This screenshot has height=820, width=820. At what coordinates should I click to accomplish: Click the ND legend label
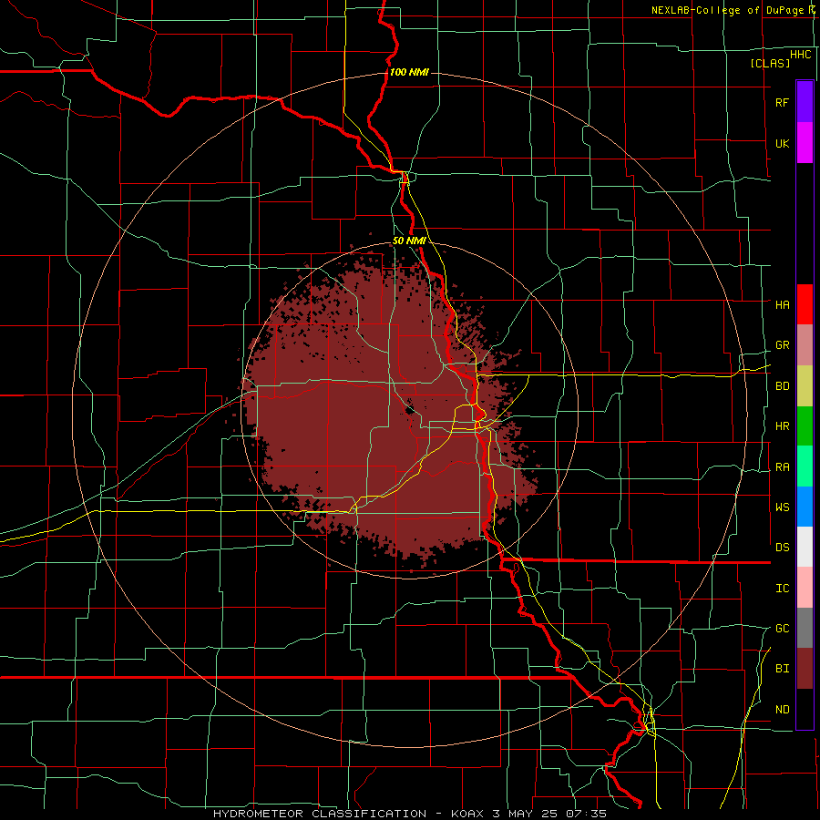782,710
